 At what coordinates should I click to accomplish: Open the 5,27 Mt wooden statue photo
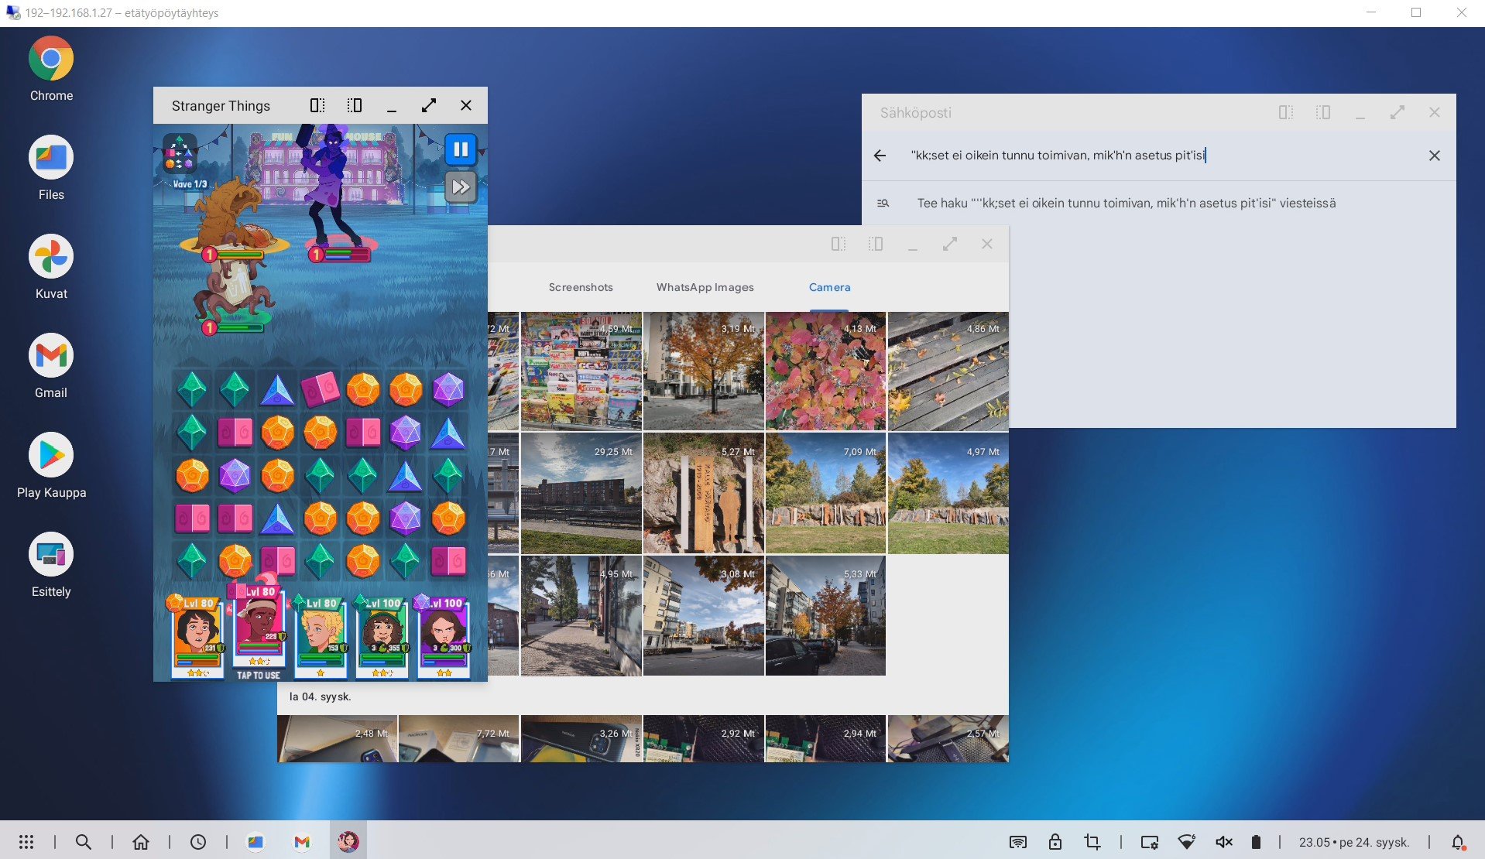click(x=704, y=494)
